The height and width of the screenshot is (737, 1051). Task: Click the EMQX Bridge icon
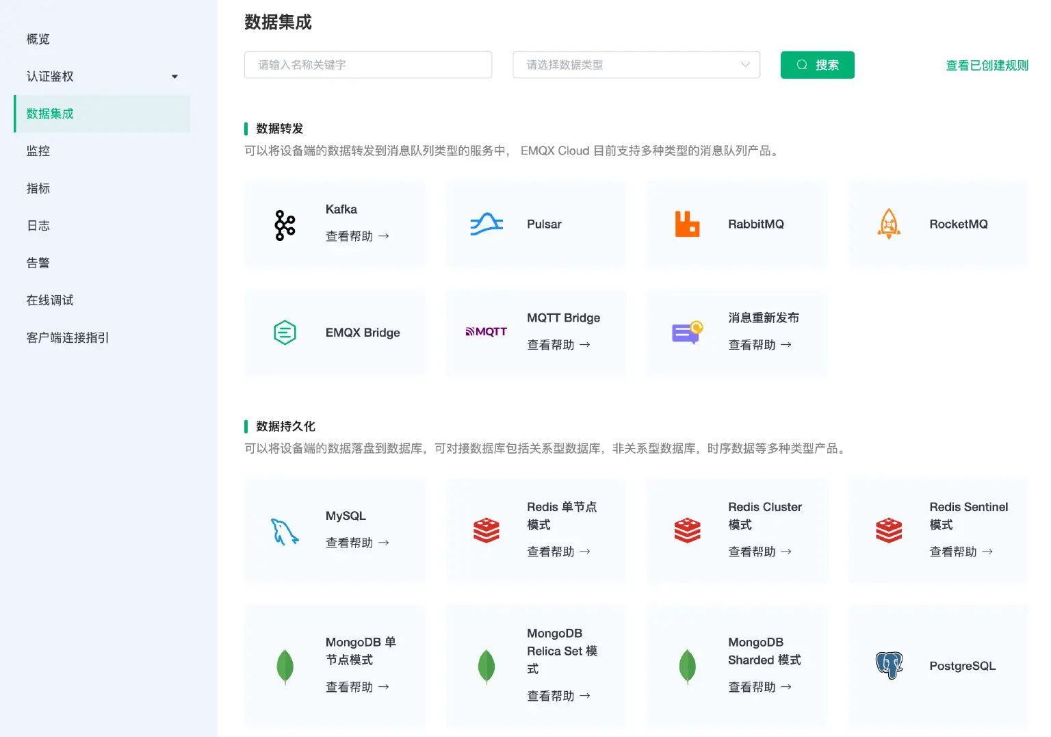pos(285,332)
